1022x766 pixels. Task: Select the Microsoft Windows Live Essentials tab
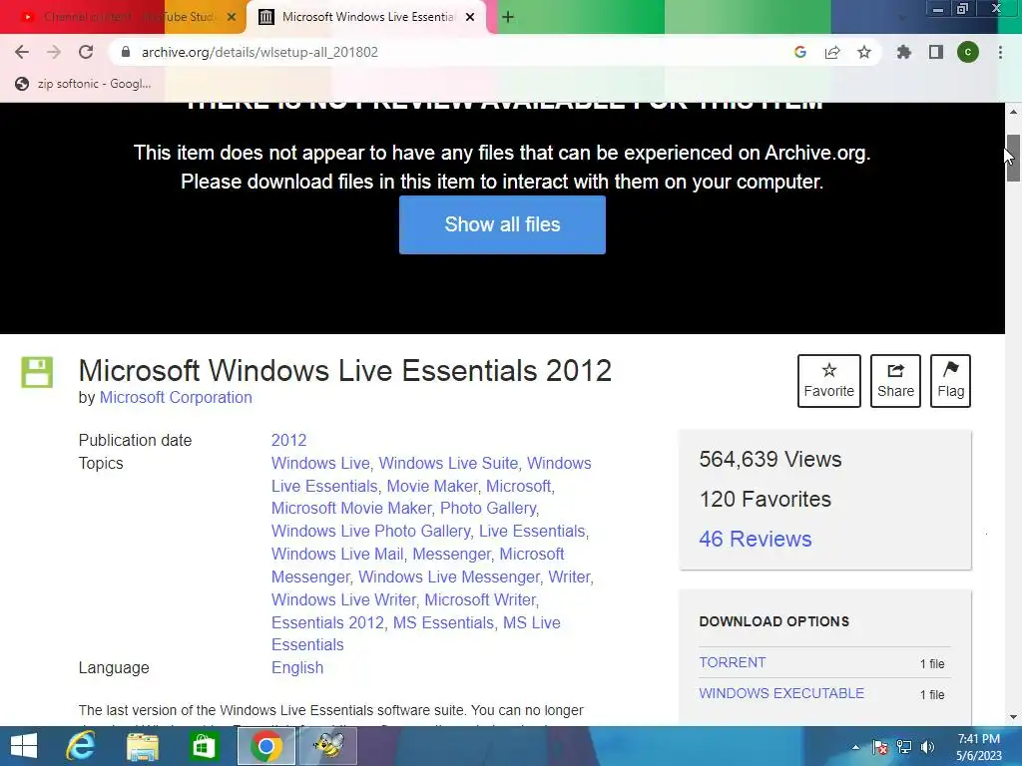367,17
